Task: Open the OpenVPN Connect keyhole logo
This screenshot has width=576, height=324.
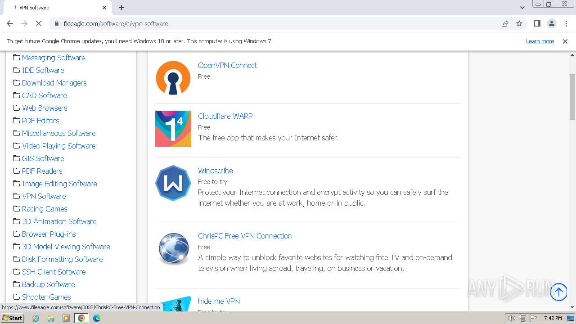Action: 173,78
